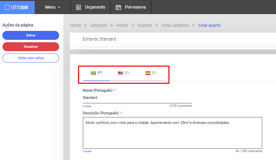
Task: Click the Ações da página heading
Action: click(18, 25)
